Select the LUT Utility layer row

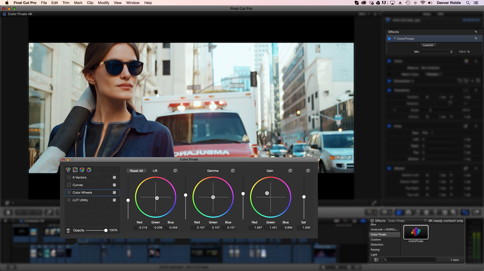pyautogui.click(x=92, y=200)
